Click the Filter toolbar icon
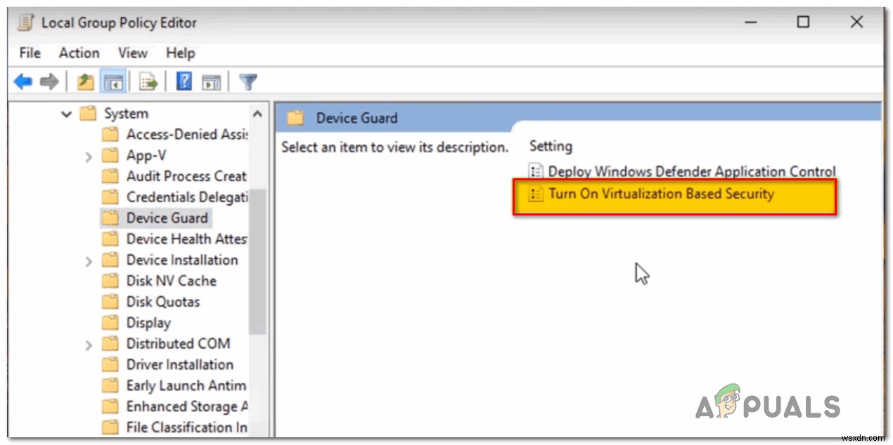The image size is (893, 445). [248, 81]
